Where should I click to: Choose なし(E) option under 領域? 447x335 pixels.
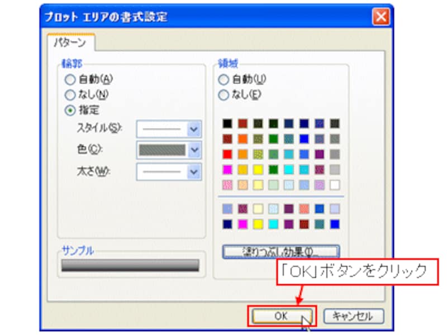223,95
